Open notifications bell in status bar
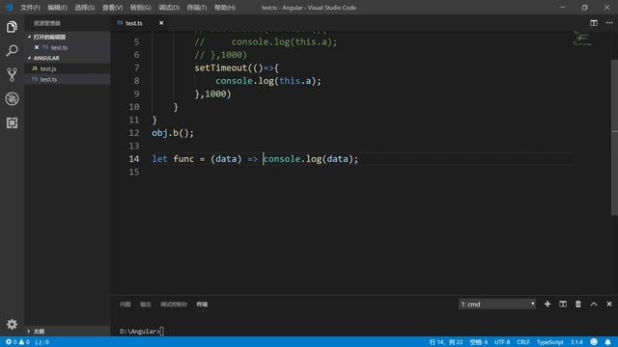The image size is (618, 347). tap(607, 342)
